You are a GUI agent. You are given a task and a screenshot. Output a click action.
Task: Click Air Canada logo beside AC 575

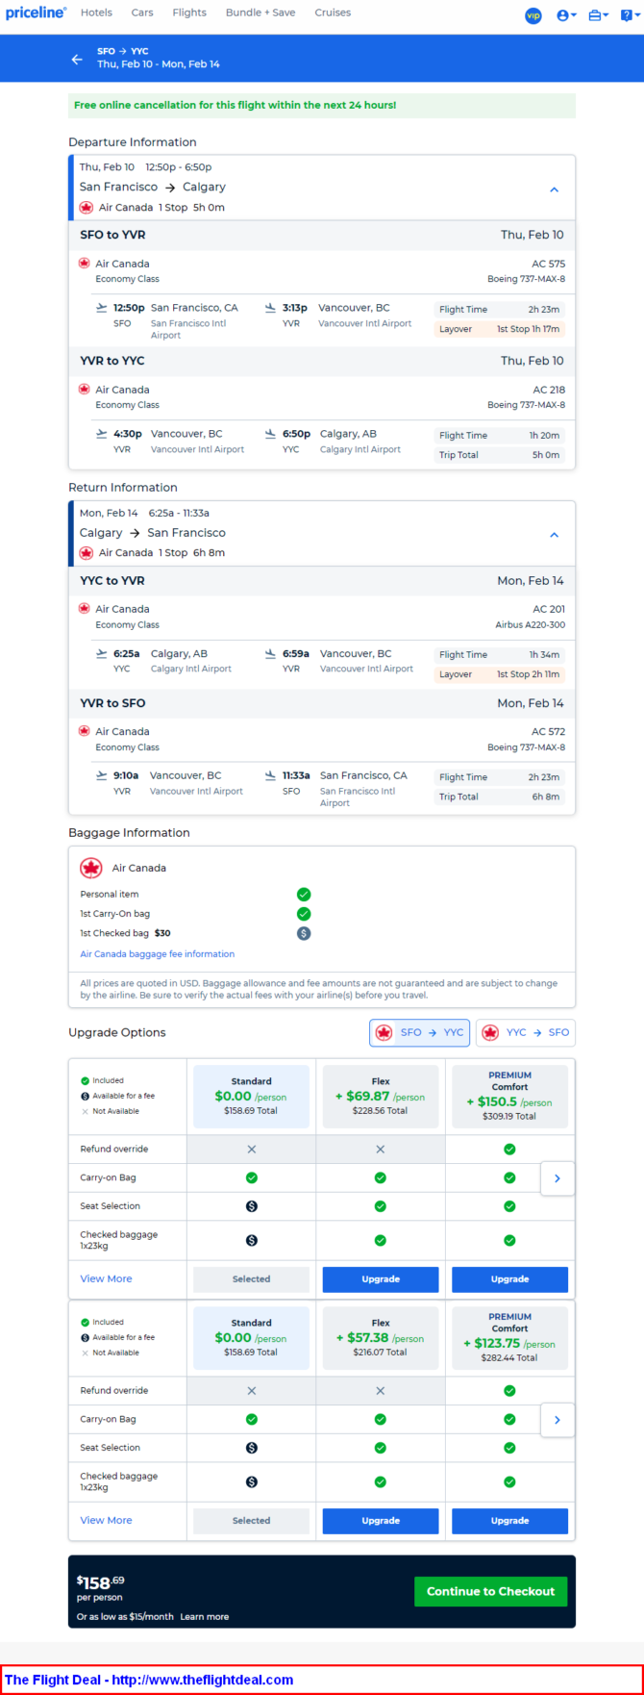click(x=85, y=263)
